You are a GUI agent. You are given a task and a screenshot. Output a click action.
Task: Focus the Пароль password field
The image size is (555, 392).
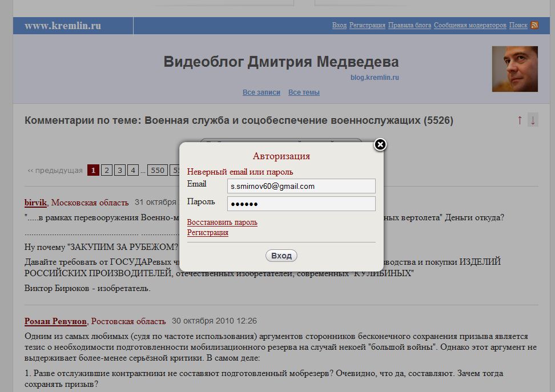pyautogui.click(x=301, y=204)
